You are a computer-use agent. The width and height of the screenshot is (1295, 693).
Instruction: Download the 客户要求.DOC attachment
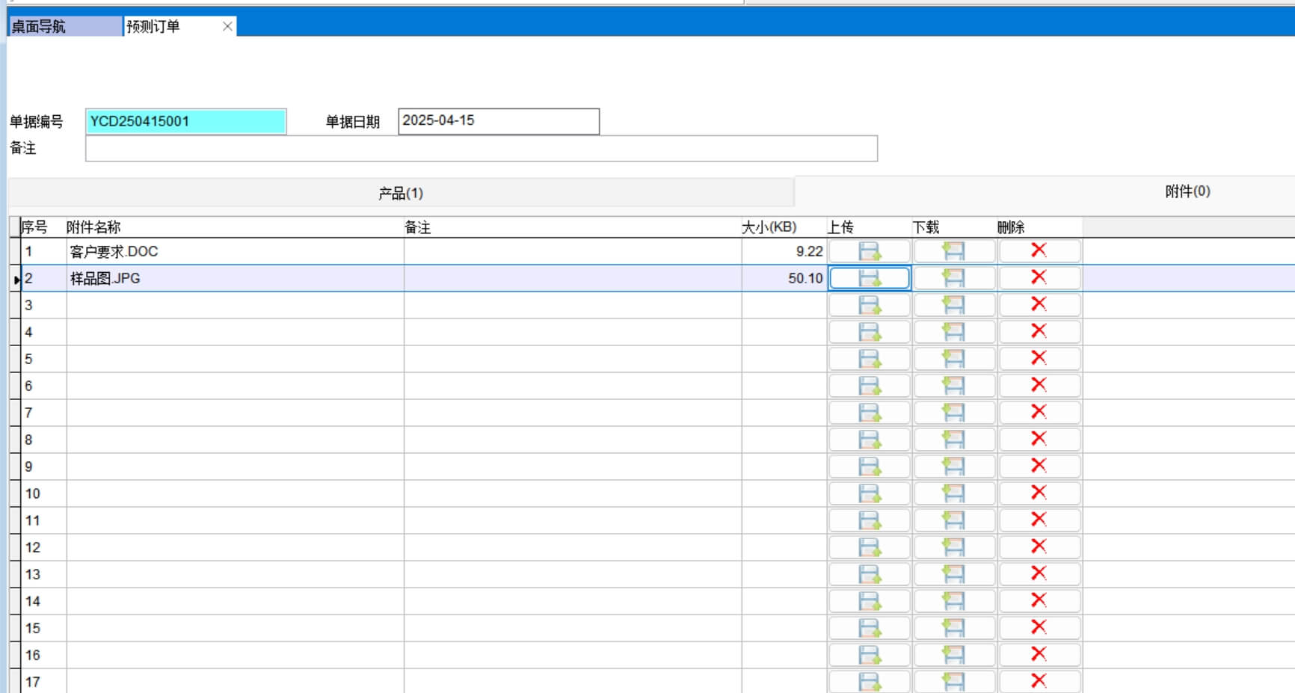point(954,251)
